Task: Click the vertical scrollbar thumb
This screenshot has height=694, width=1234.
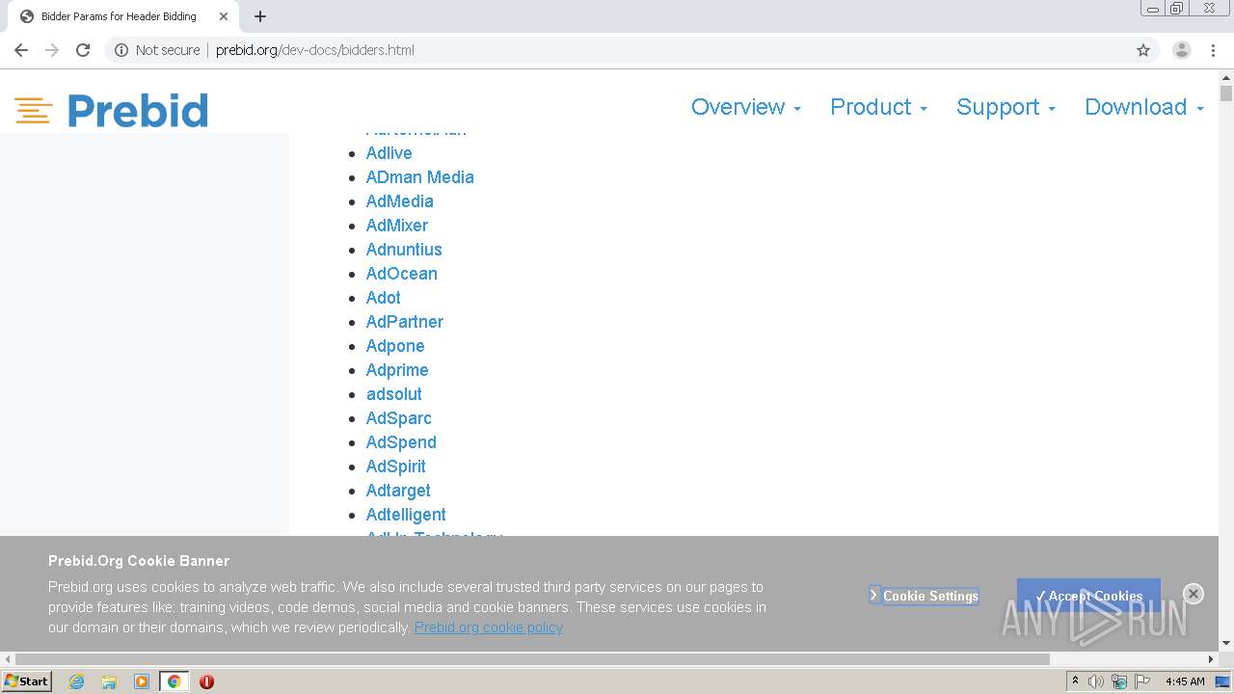Action: 1226,93
